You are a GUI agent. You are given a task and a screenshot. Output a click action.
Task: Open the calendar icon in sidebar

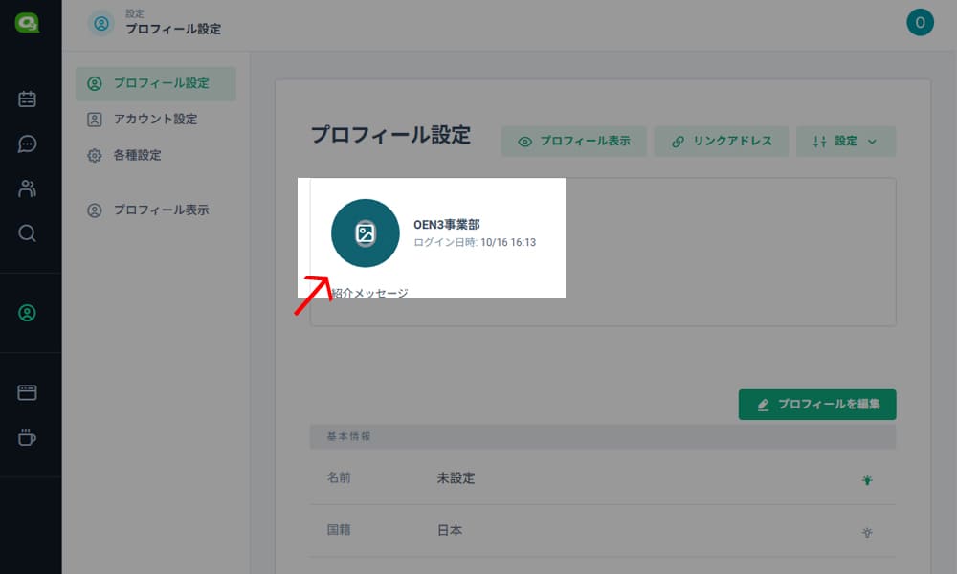coord(27,99)
